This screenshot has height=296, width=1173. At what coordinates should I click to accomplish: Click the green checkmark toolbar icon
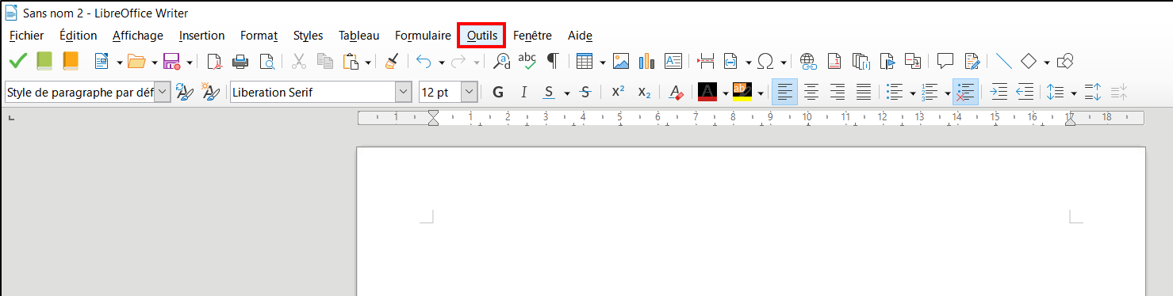click(x=17, y=61)
